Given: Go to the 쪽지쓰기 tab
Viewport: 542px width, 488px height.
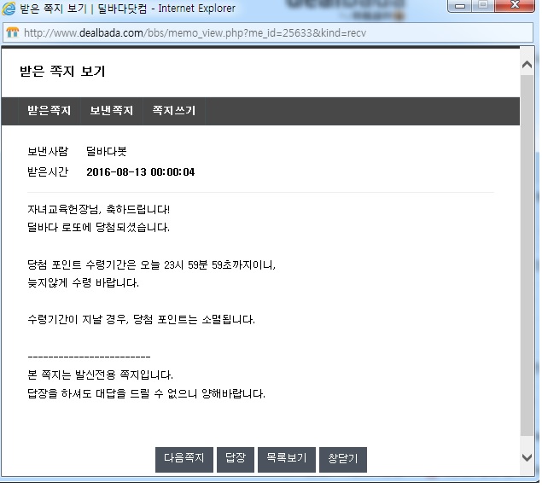Looking at the screenshot, I should (173, 111).
